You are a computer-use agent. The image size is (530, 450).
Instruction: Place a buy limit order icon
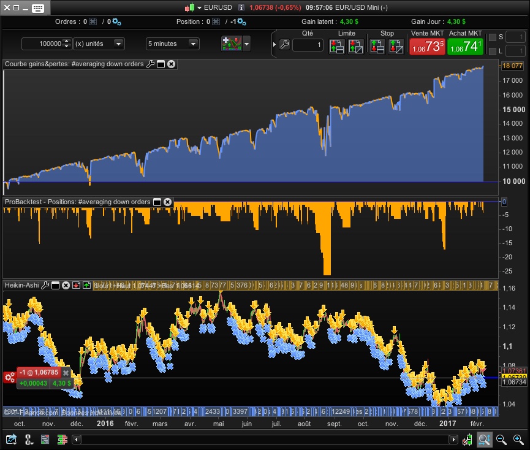(x=336, y=46)
